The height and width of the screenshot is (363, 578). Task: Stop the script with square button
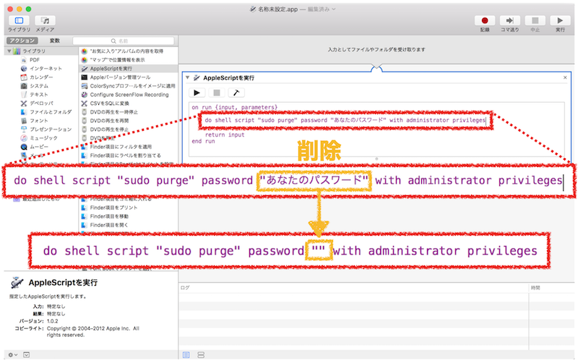[x=217, y=93]
